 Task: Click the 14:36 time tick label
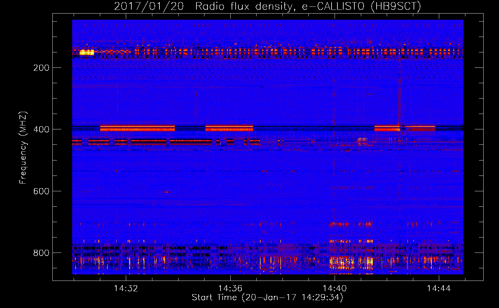click(x=230, y=289)
